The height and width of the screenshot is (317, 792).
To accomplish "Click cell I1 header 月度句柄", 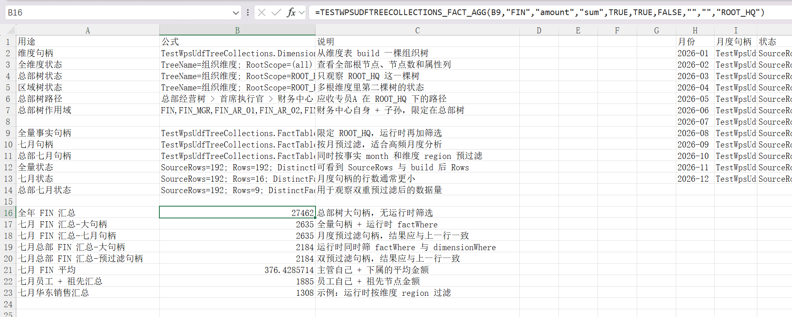I will point(736,42).
